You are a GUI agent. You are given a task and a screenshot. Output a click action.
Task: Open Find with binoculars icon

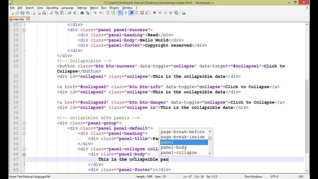coord(82,13)
